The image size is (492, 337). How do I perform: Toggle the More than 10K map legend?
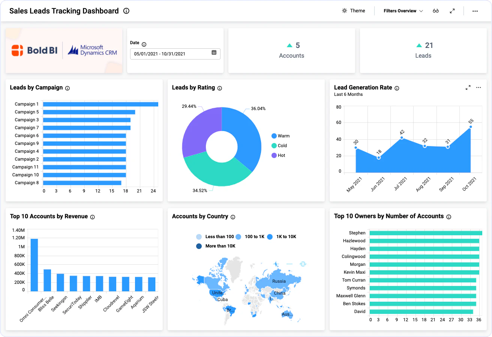pos(216,246)
